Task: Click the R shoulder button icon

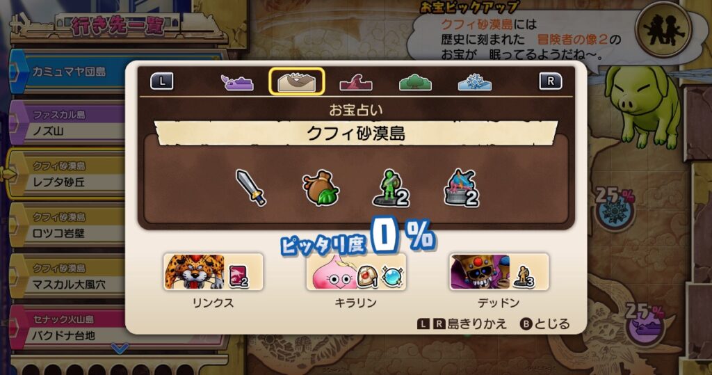Action: pos(551,81)
